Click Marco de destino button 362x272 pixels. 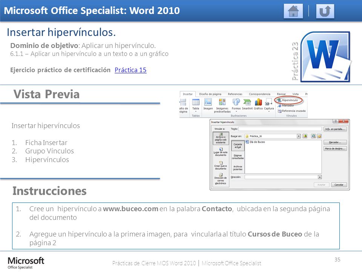(x=335, y=148)
